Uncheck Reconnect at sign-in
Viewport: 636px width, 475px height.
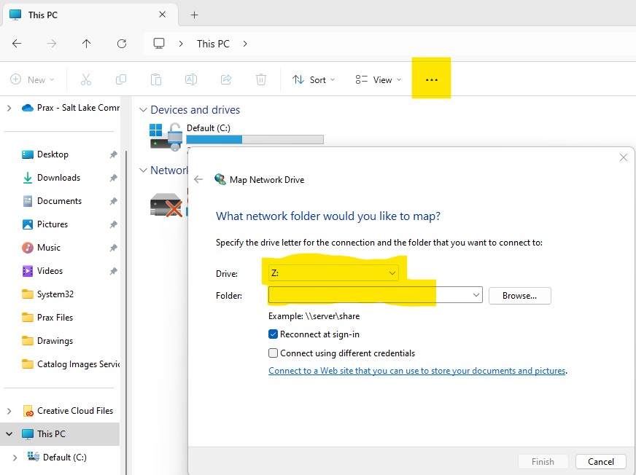(x=274, y=334)
